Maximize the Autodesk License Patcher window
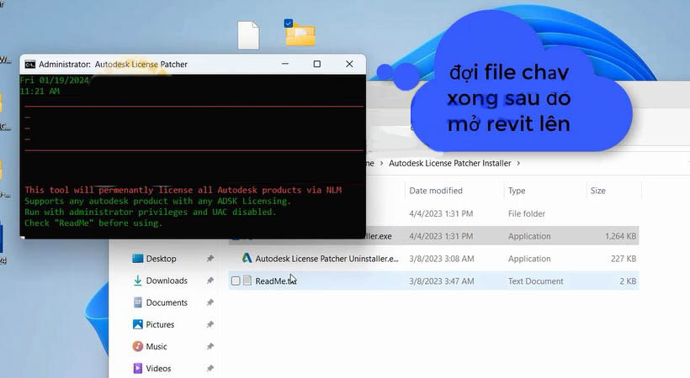 point(317,64)
